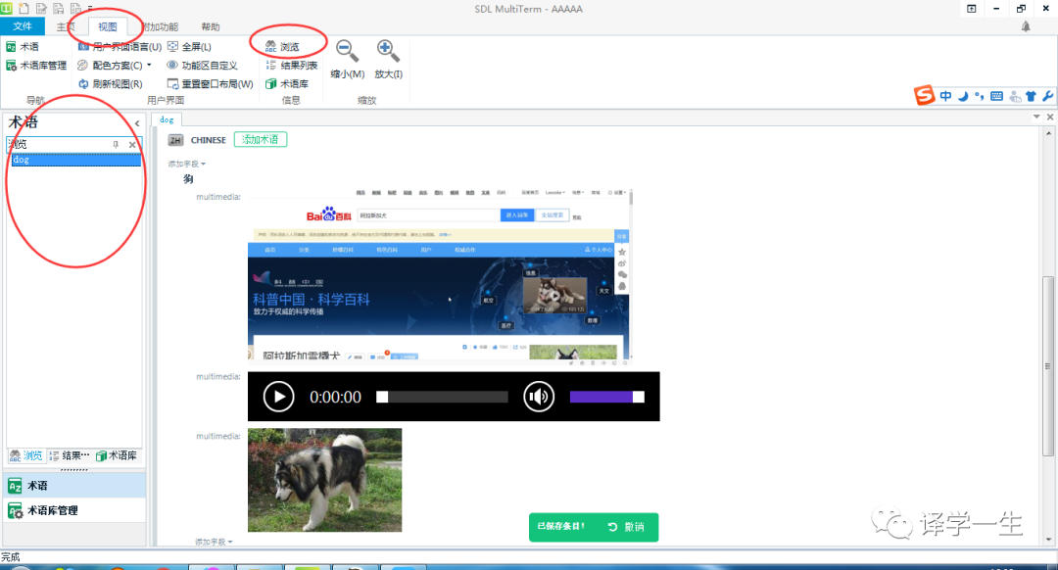The height and width of the screenshot is (570, 1058).
Task: Click the Sogou skin shirt icon
Action: 1031,96
